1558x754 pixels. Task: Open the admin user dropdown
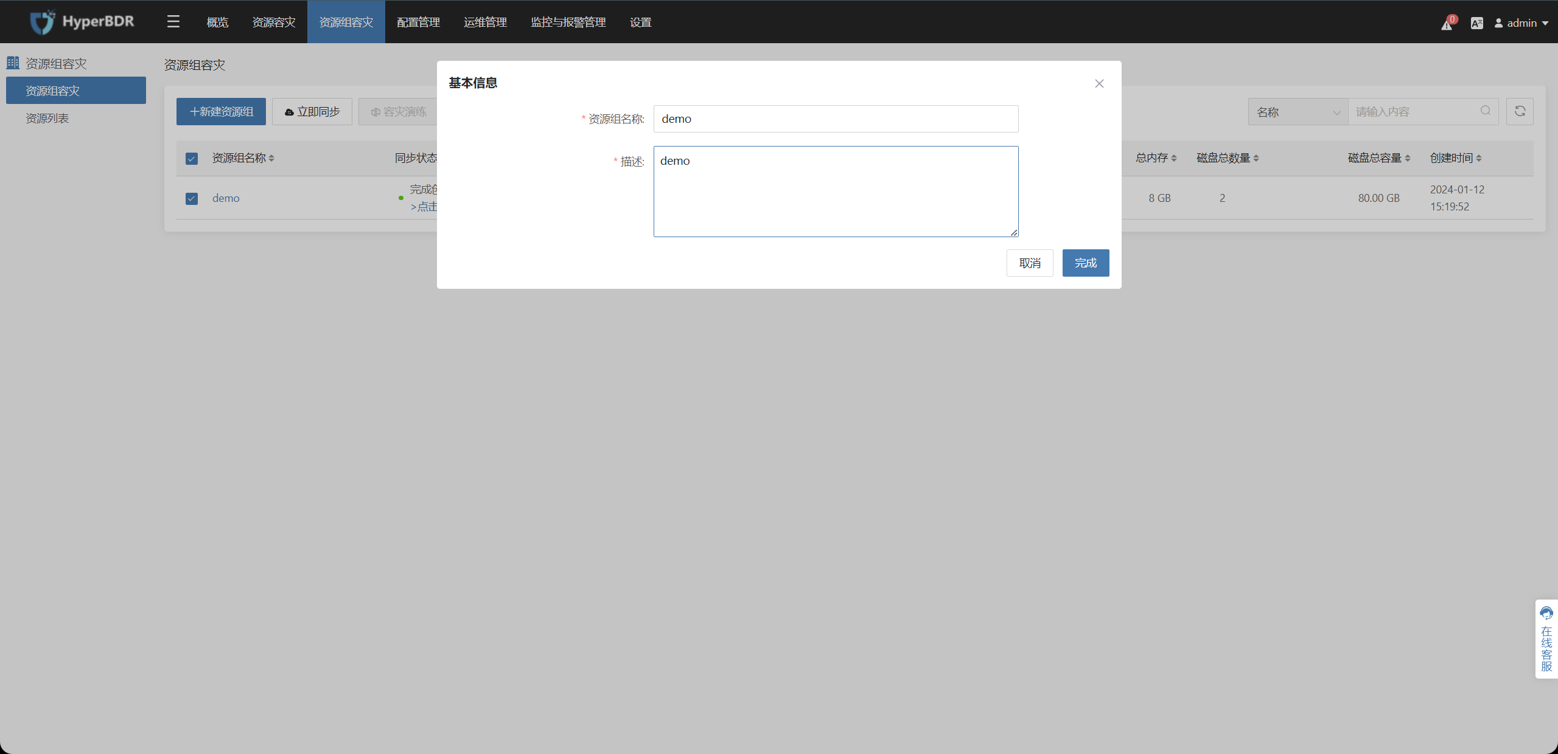click(x=1521, y=23)
